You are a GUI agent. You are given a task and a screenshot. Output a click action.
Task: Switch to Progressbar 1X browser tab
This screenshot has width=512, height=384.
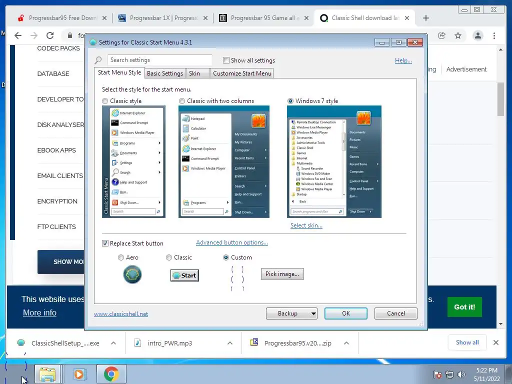(x=163, y=18)
